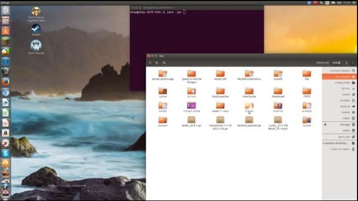Open the thumbnail folder
358x201 pixels.
point(278,93)
